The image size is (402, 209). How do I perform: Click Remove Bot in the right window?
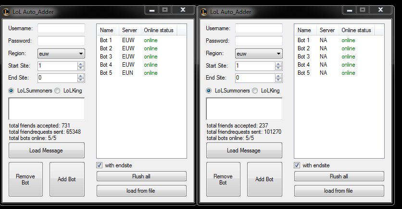[223, 179]
